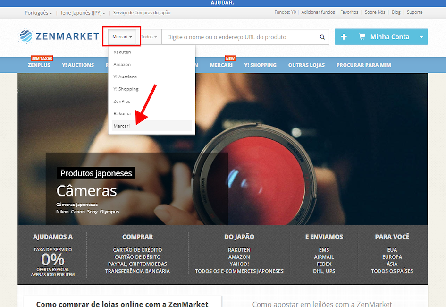Open the Iene Japonês (JPY) currency dropdown
The height and width of the screenshot is (307, 446).
click(83, 13)
